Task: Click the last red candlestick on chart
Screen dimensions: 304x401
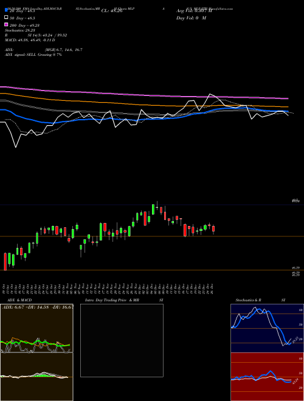Action: pos(213,228)
